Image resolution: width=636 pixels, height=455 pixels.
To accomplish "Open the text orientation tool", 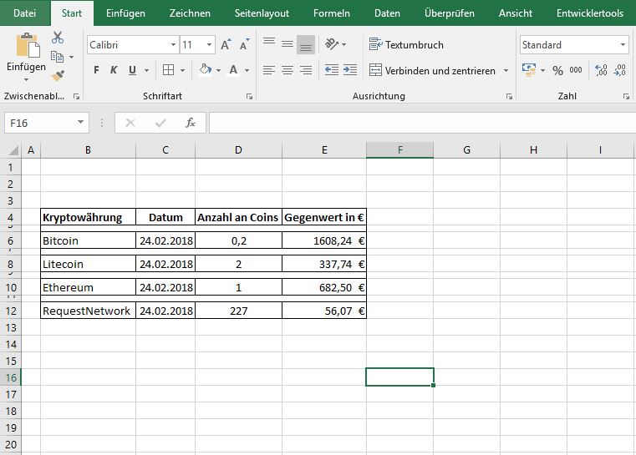I will (x=333, y=44).
